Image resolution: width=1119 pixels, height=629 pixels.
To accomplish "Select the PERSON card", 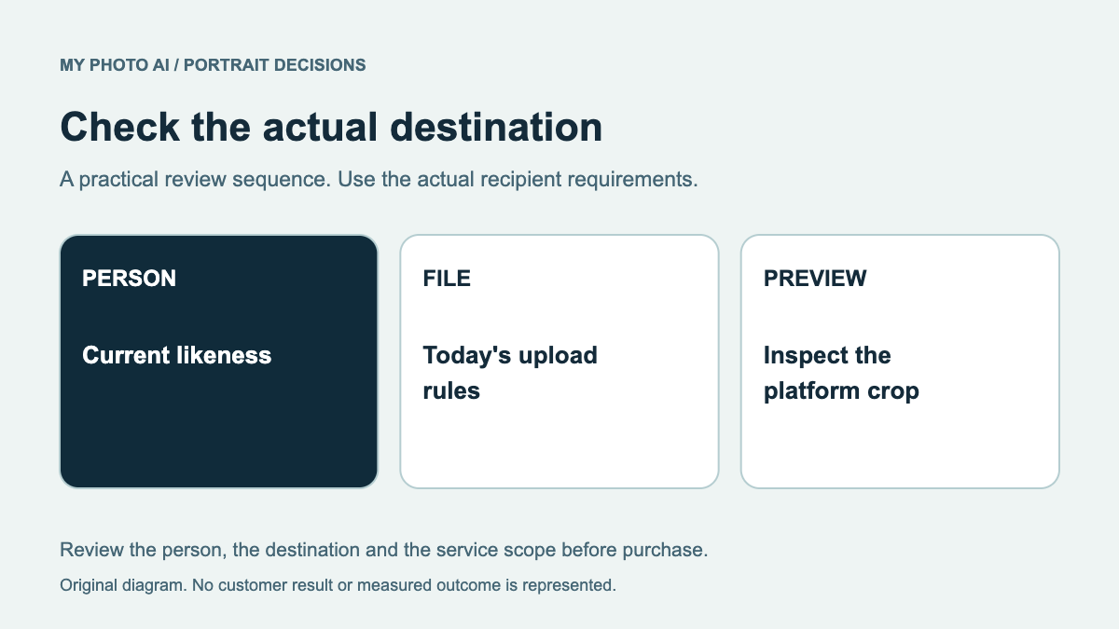I will pos(219,362).
